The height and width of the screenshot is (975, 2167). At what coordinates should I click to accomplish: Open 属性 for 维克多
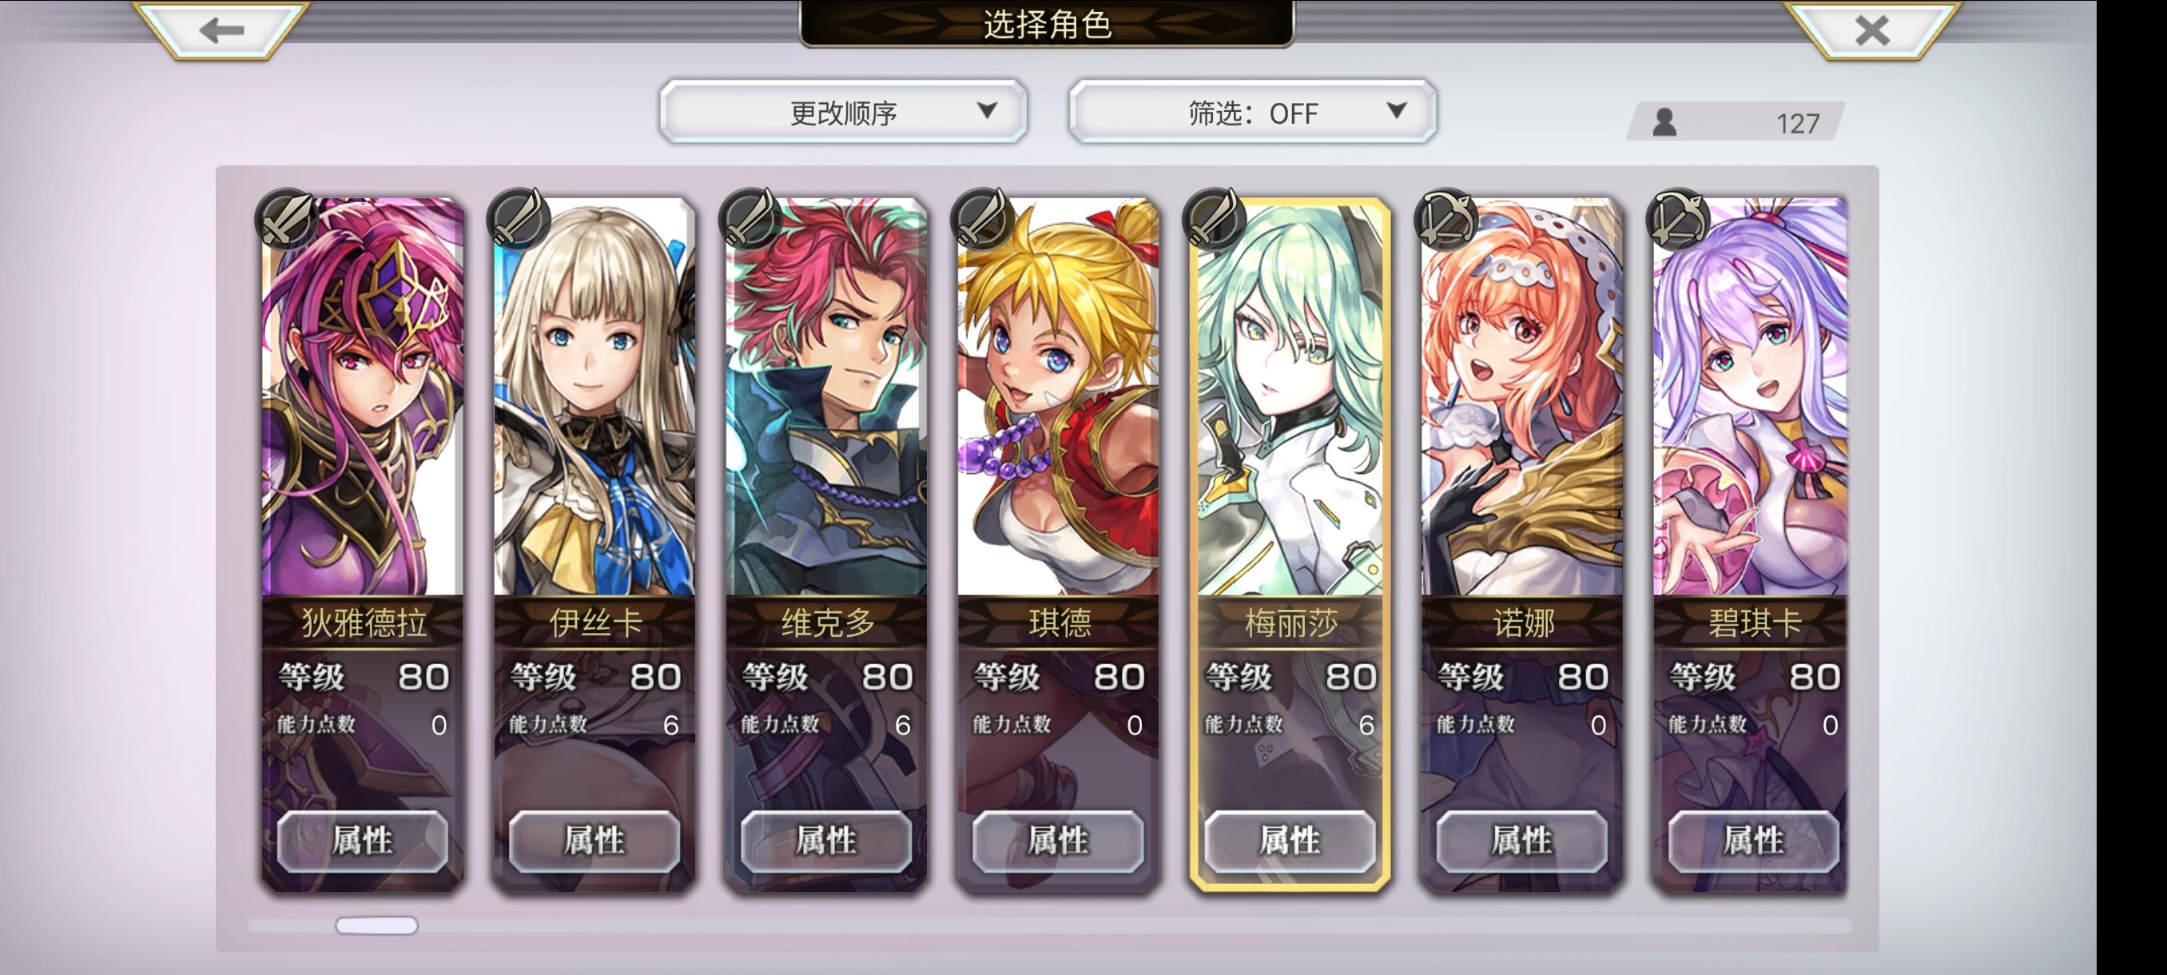[826, 841]
